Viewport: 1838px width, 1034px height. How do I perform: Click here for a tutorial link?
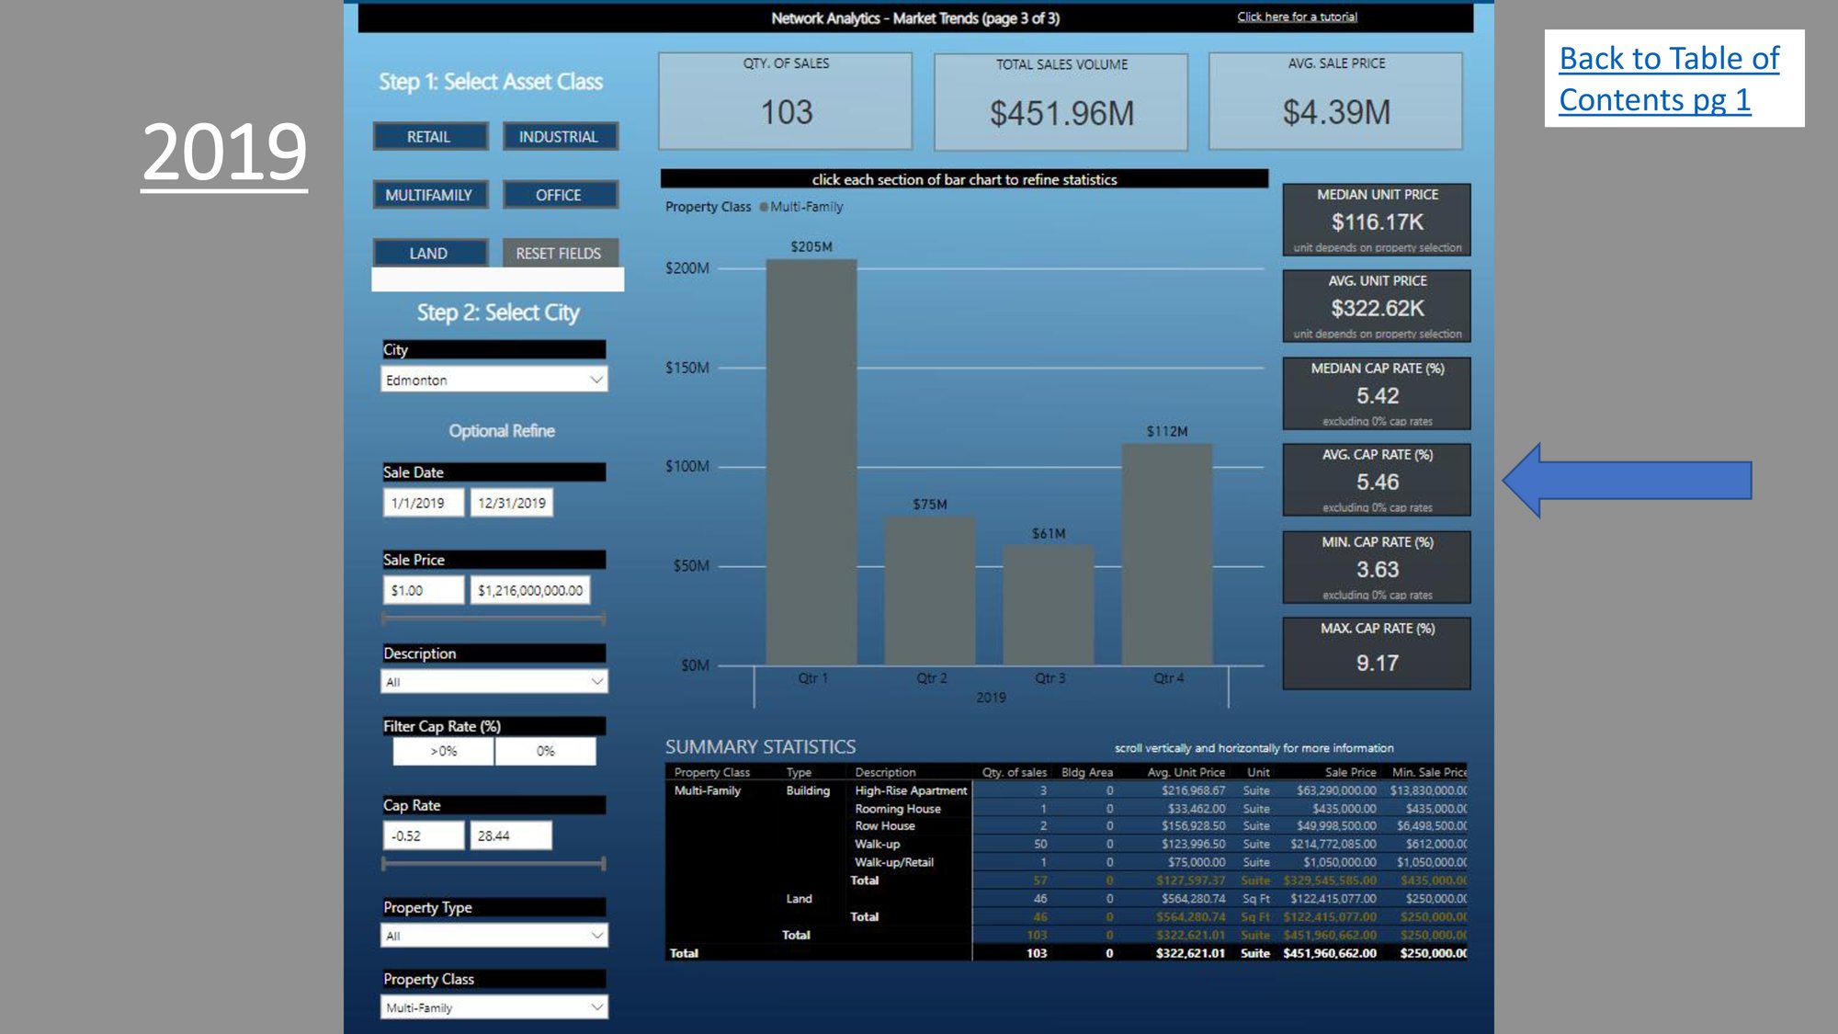(1297, 17)
